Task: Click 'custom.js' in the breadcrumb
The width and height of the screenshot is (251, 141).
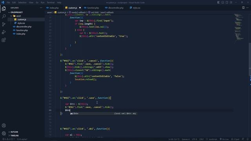Action: click(62, 12)
